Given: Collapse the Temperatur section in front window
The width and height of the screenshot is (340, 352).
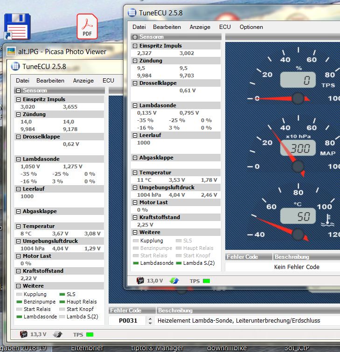Looking at the screenshot, I should click(135, 173).
